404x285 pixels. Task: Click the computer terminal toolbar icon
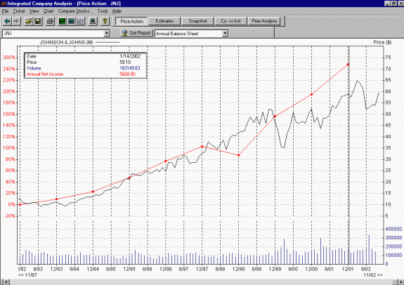(93, 21)
